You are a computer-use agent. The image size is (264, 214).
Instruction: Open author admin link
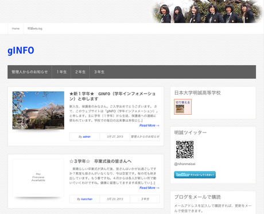pos(87,137)
